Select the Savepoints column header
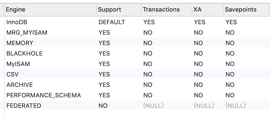 pyautogui.click(x=240, y=10)
